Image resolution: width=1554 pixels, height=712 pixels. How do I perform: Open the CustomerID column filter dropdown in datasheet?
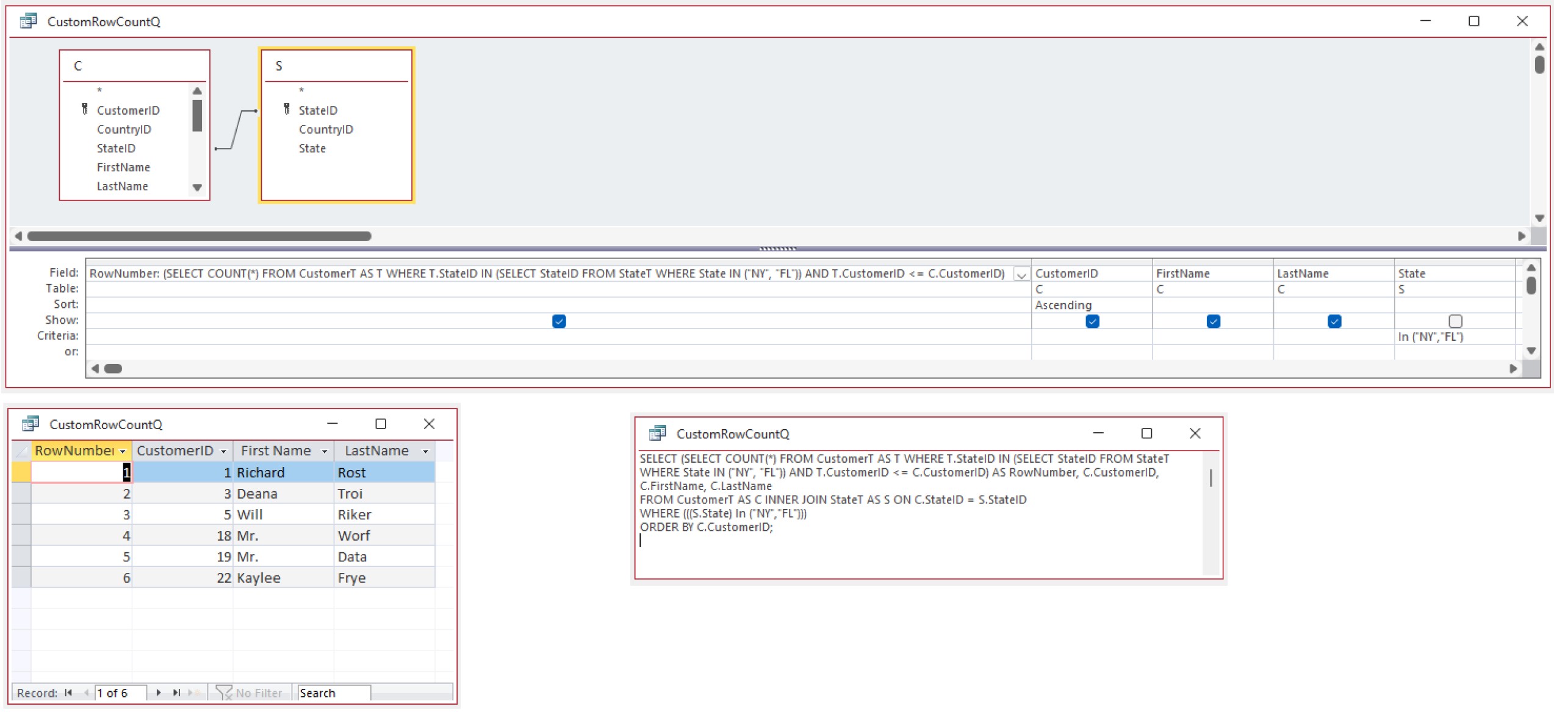tap(222, 450)
